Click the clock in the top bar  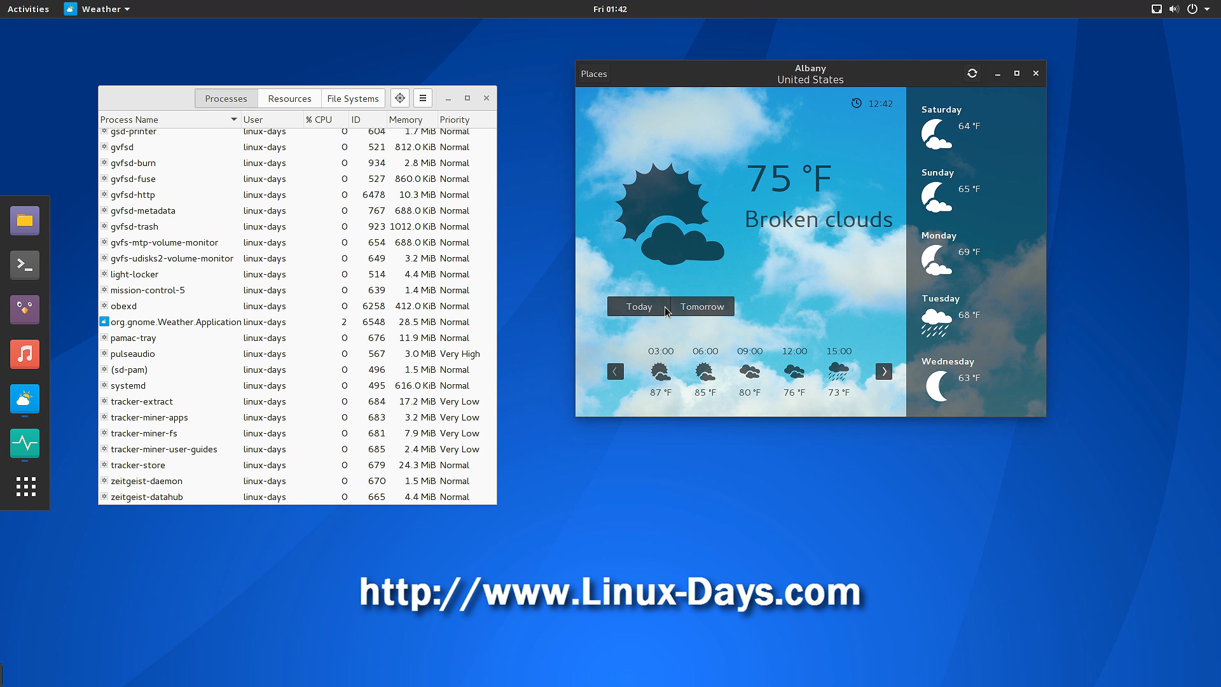click(610, 9)
